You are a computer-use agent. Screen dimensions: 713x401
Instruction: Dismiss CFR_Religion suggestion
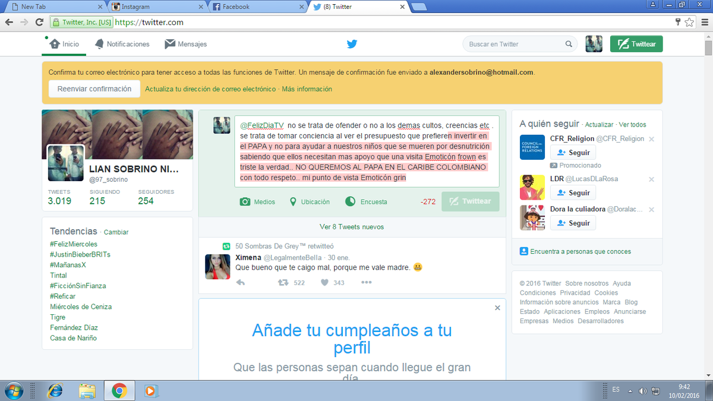(x=651, y=139)
